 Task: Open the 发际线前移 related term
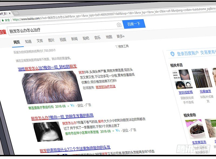pyautogui.click(x=186, y=92)
